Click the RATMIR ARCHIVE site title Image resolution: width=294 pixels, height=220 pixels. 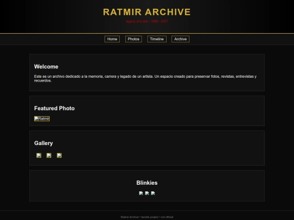point(147,12)
